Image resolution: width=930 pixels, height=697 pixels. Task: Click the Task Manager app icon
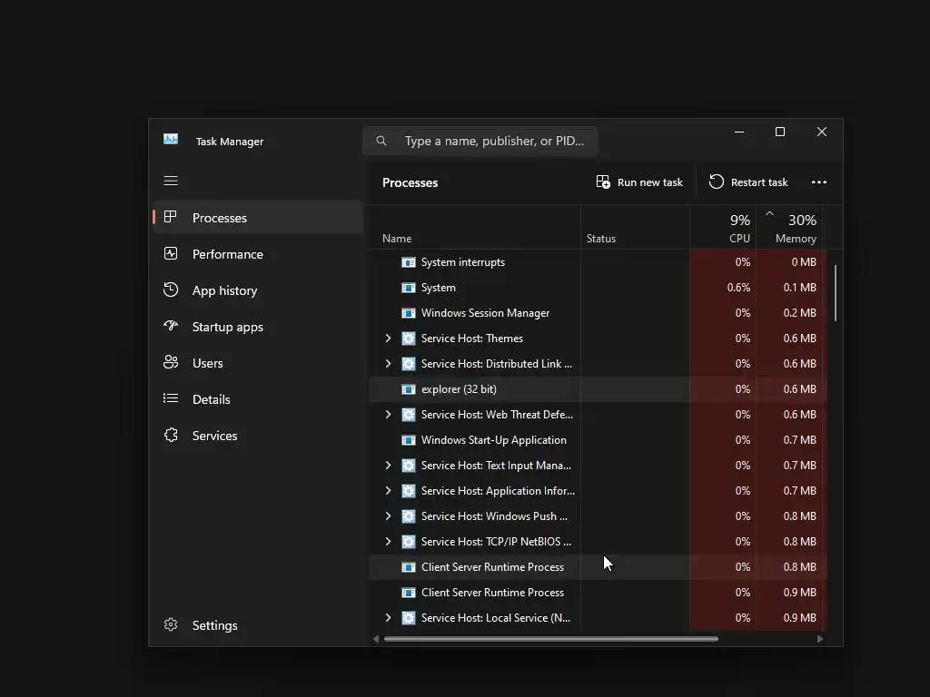click(x=171, y=139)
